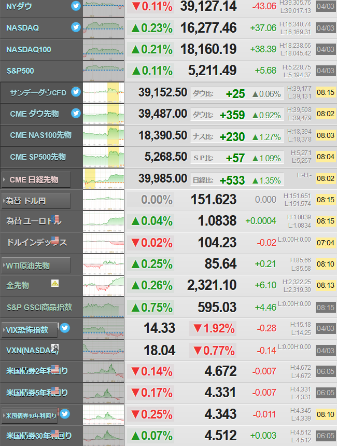Viewport: 337px width, 446px height.
Task: Click the S&P500 value 5,211.49
Action: (x=212, y=71)
